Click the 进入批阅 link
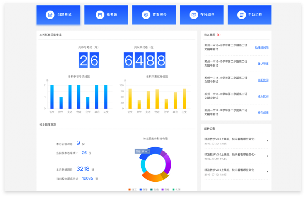The image size is (306, 198). (x=263, y=96)
